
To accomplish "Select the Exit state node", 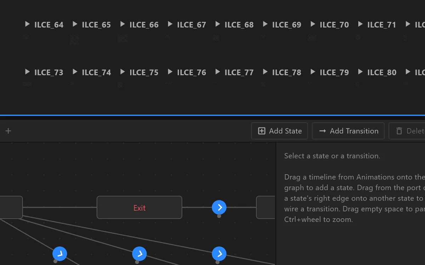I will point(140,207).
